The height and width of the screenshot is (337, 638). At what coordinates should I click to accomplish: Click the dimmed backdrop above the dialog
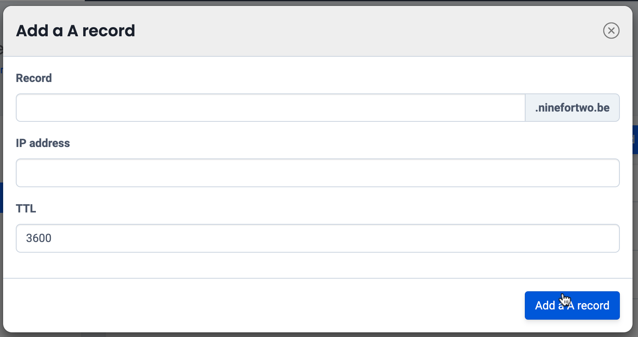(x=315, y=2)
